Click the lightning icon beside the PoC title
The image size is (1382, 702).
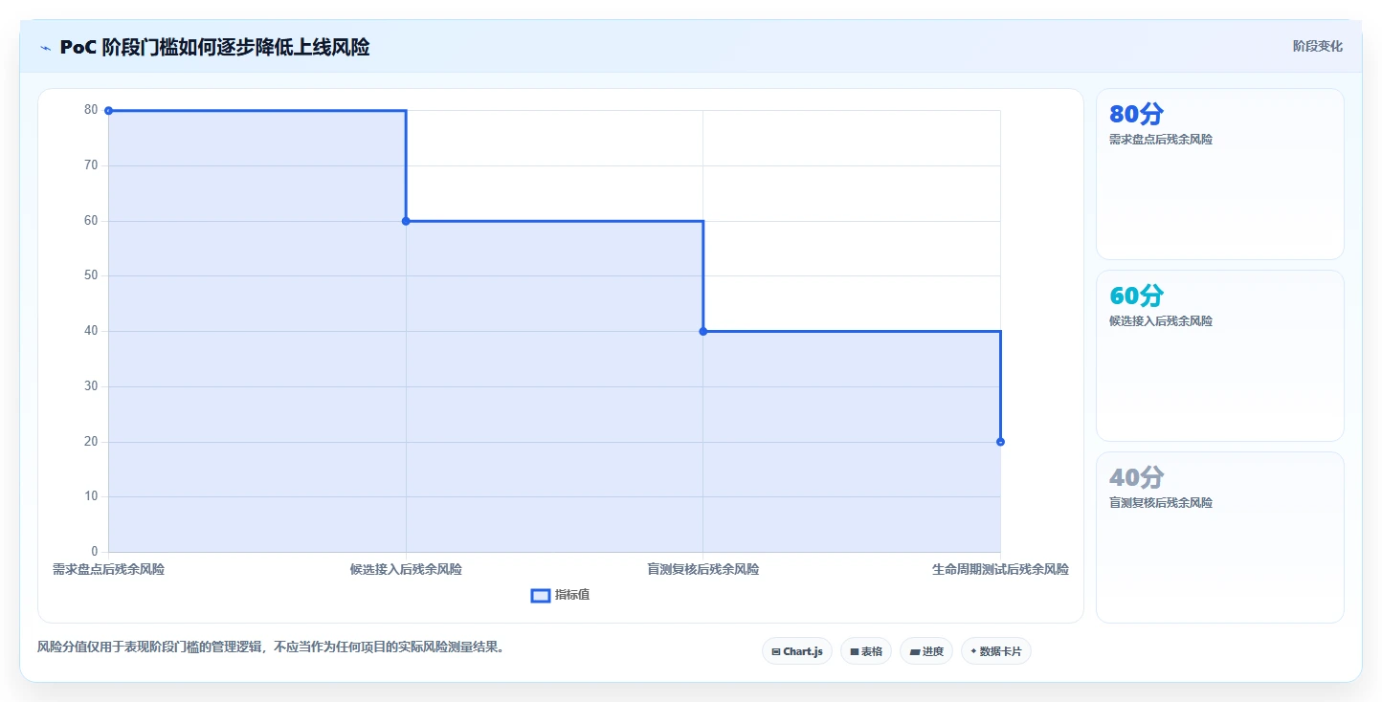(45, 47)
